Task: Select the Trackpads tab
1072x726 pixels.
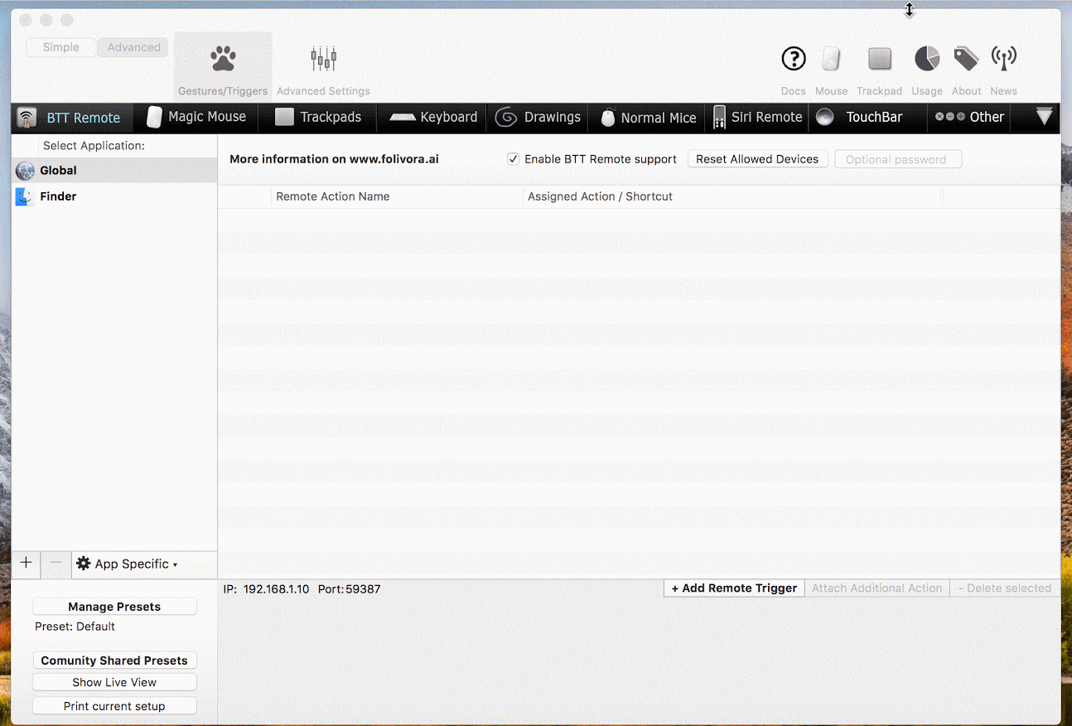Action: pos(318,118)
